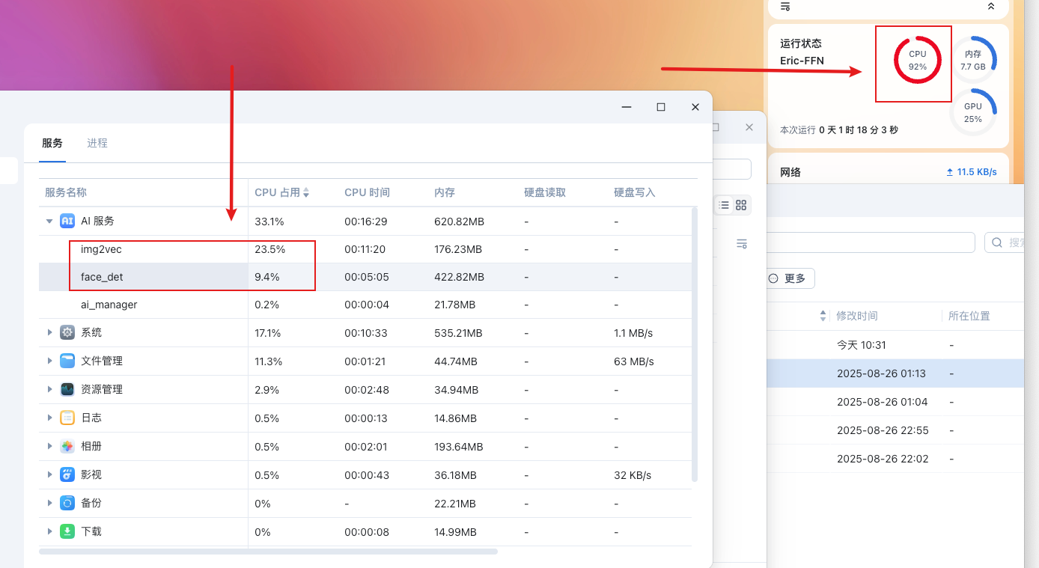Collapse the AI 服务 group
Viewport: 1039px width, 568px height.
(49, 221)
